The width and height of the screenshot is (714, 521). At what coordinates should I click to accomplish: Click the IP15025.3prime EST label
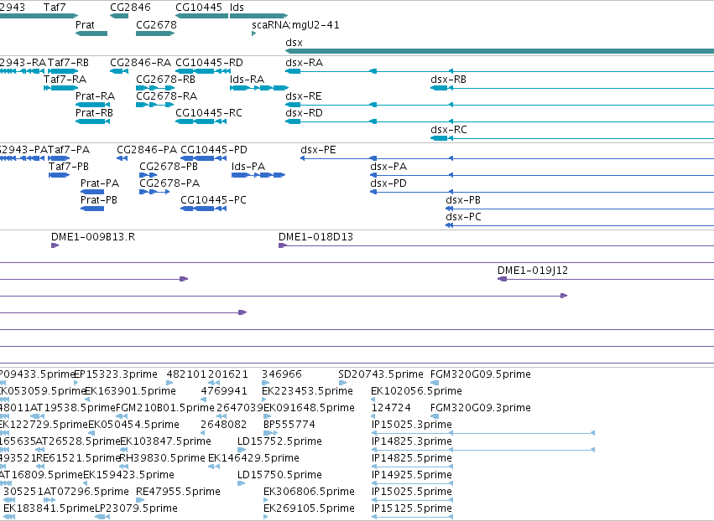(x=412, y=425)
